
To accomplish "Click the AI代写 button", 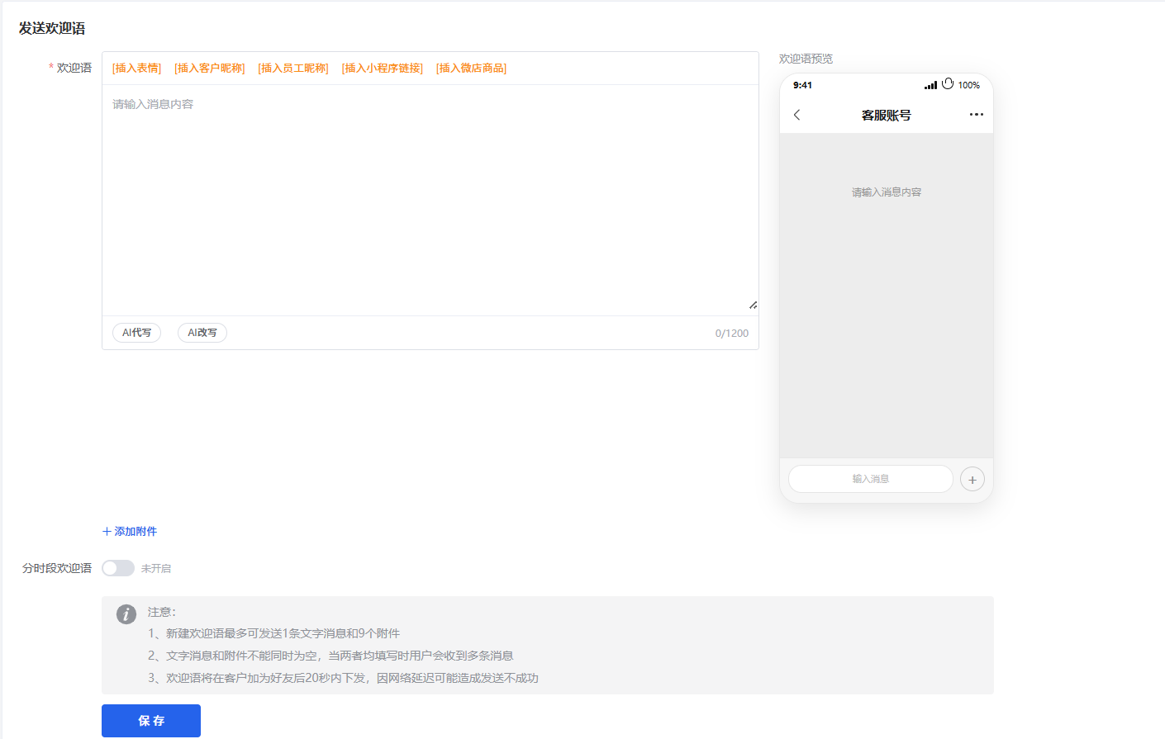I will coord(137,333).
